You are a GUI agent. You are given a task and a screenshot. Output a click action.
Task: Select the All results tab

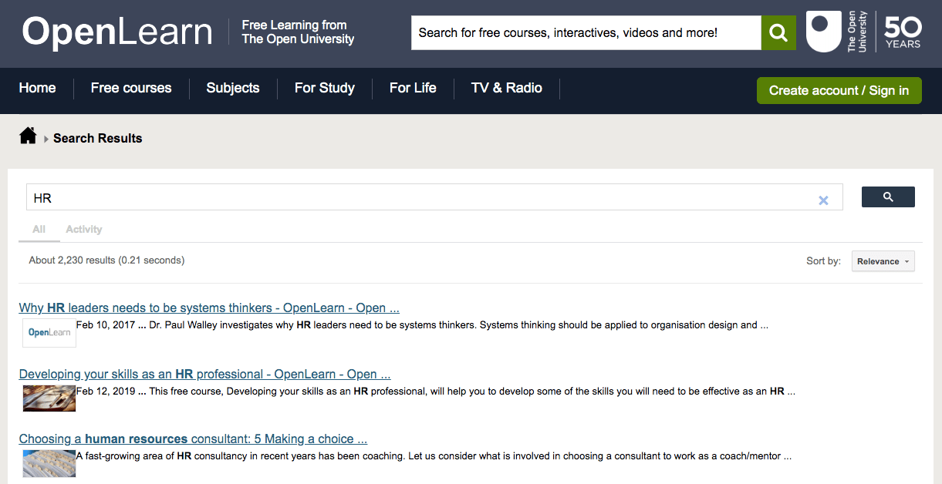click(39, 230)
